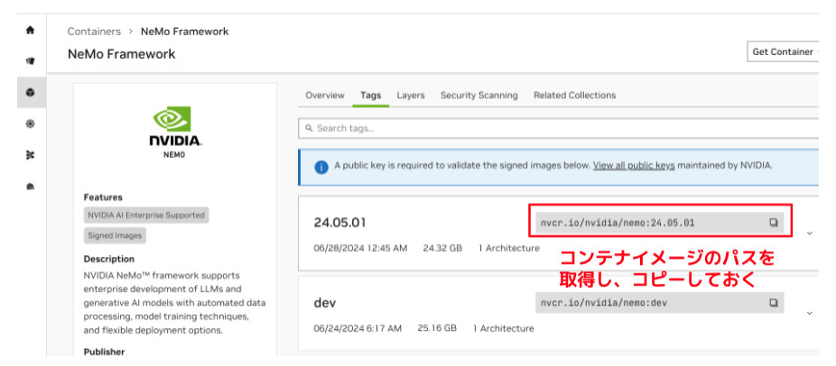Open the Get Container dropdown
836x366 pixels.
(x=783, y=52)
